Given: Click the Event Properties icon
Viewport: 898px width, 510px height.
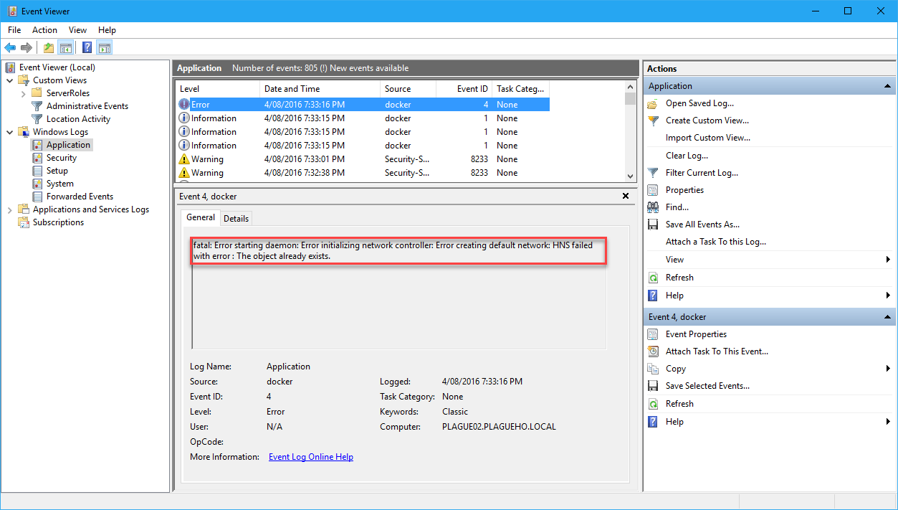Looking at the screenshot, I should [x=653, y=334].
